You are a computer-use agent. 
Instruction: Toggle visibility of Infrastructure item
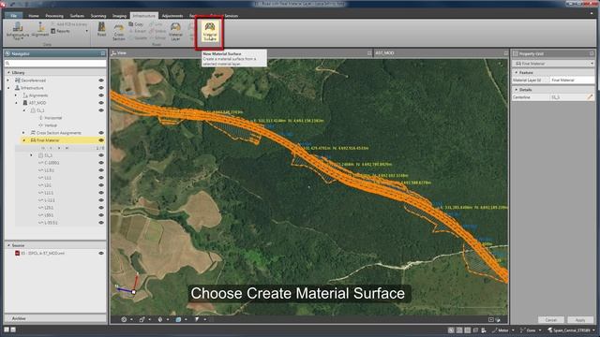click(x=101, y=88)
